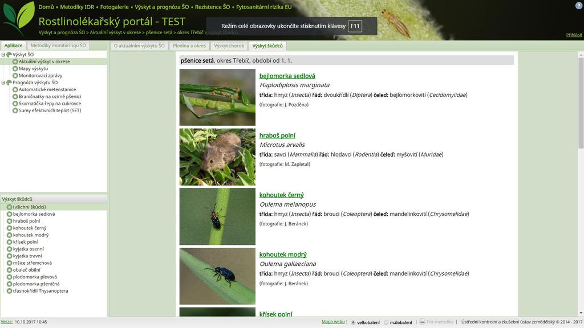Screen dimensions: 584x328
Task: Open the O aktuálním výskytu ŠO tab
Action: (x=139, y=46)
